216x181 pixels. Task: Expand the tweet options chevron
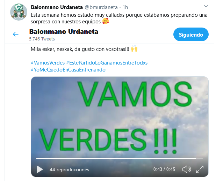tap(206, 6)
